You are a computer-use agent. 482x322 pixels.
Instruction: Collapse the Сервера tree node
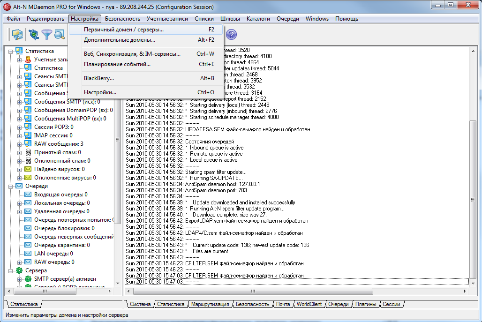(10, 271)
